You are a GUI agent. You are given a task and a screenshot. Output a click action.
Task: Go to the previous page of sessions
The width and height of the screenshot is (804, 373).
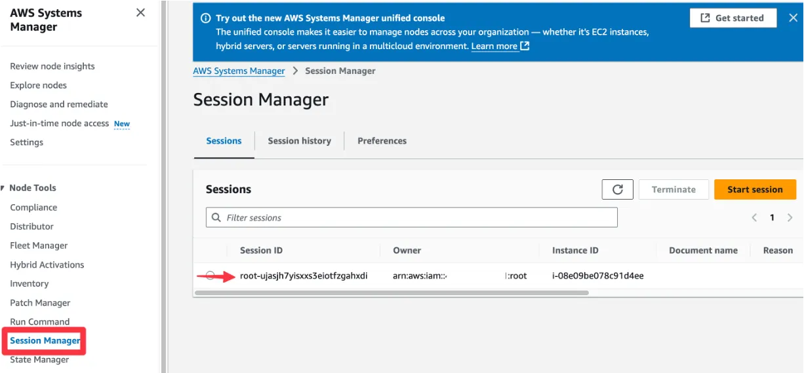point(755,217)
